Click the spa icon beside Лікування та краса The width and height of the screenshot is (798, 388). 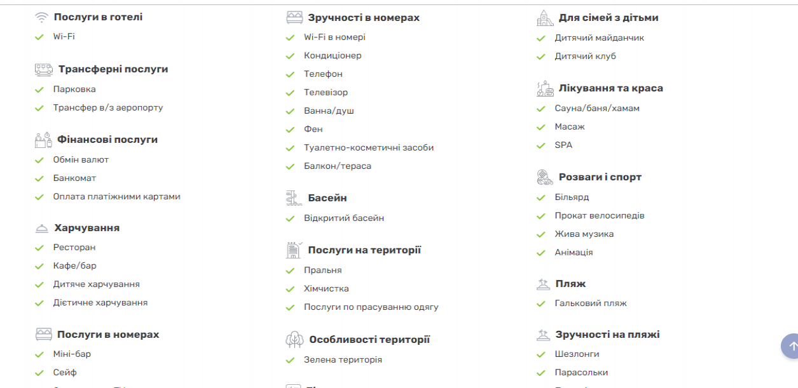(x=545, y=88)
